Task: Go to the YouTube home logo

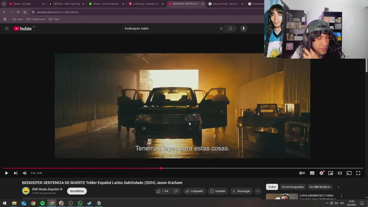Action: coord(23,28)
